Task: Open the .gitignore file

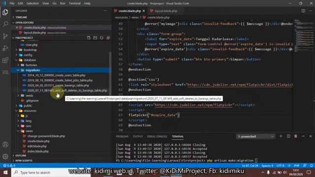Action: coord(32,100)
